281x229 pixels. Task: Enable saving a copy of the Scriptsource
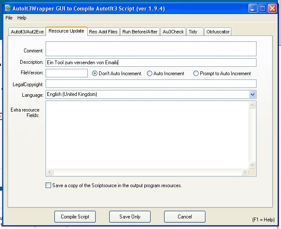pos(49,185)
